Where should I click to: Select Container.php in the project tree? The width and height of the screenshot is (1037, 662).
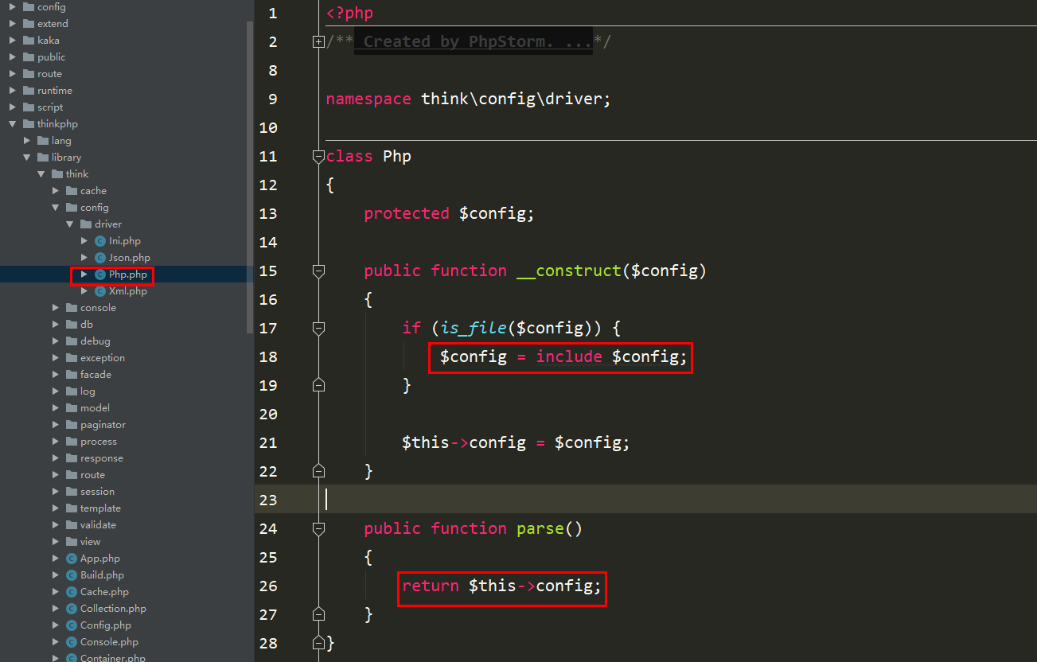point(112,657)
